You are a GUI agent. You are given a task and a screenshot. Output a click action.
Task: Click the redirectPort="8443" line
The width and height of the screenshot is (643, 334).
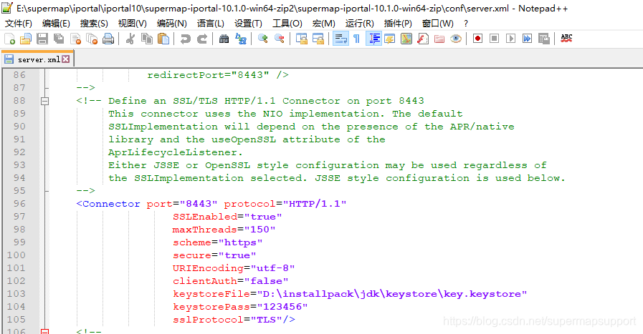pos(218,75)
